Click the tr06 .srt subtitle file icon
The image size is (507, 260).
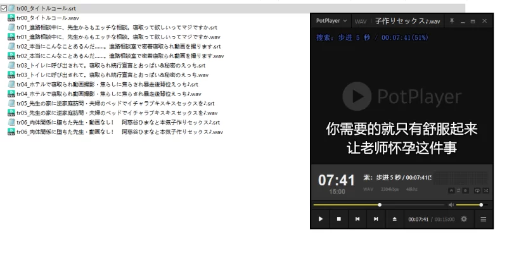pos(11,122)
